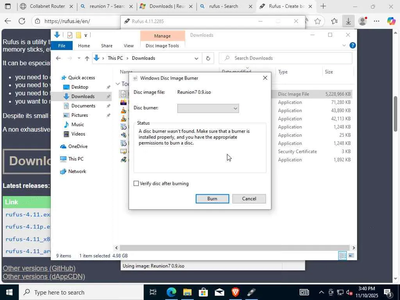Select the Manage contextual tab header

pyautogui.click(x=162, y=36)
